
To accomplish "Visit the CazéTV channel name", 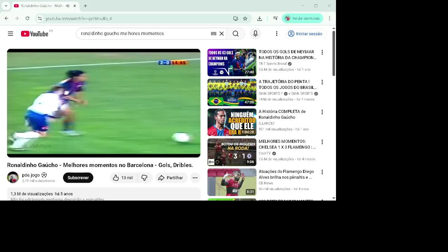I will pos(265,153).
